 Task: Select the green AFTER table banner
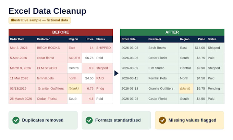point(172,32)
